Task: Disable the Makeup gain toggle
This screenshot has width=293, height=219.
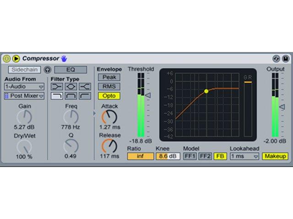Action: tap(275, 156)
